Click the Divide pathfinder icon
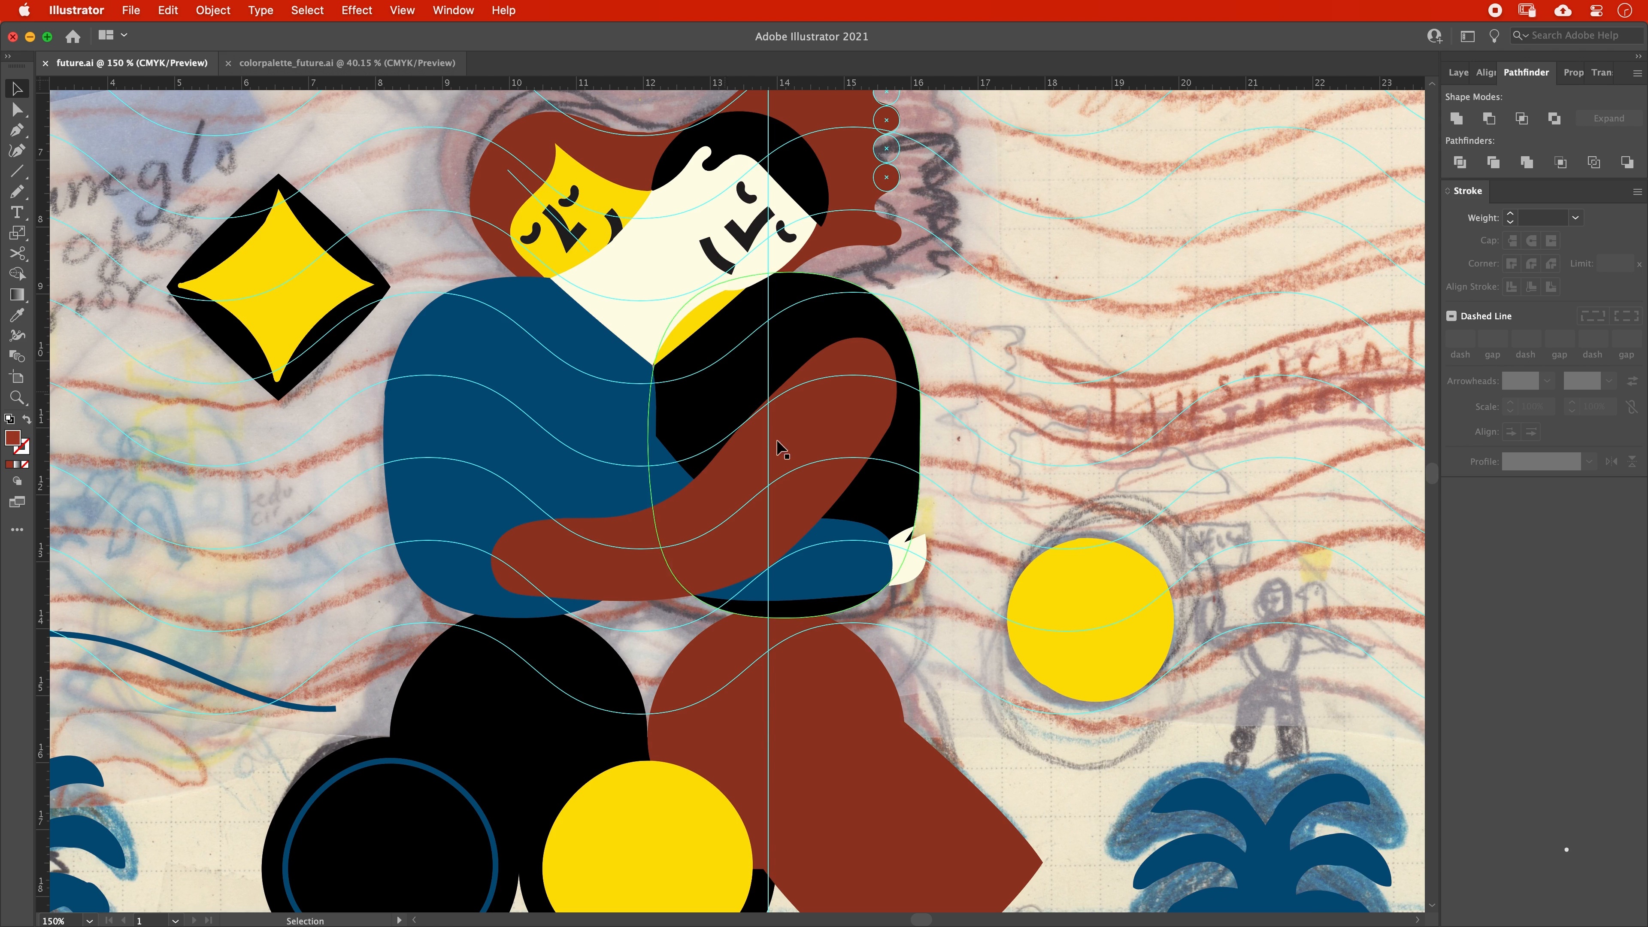The width and height of the screenshot is (1648, 927). (1460, 163)
